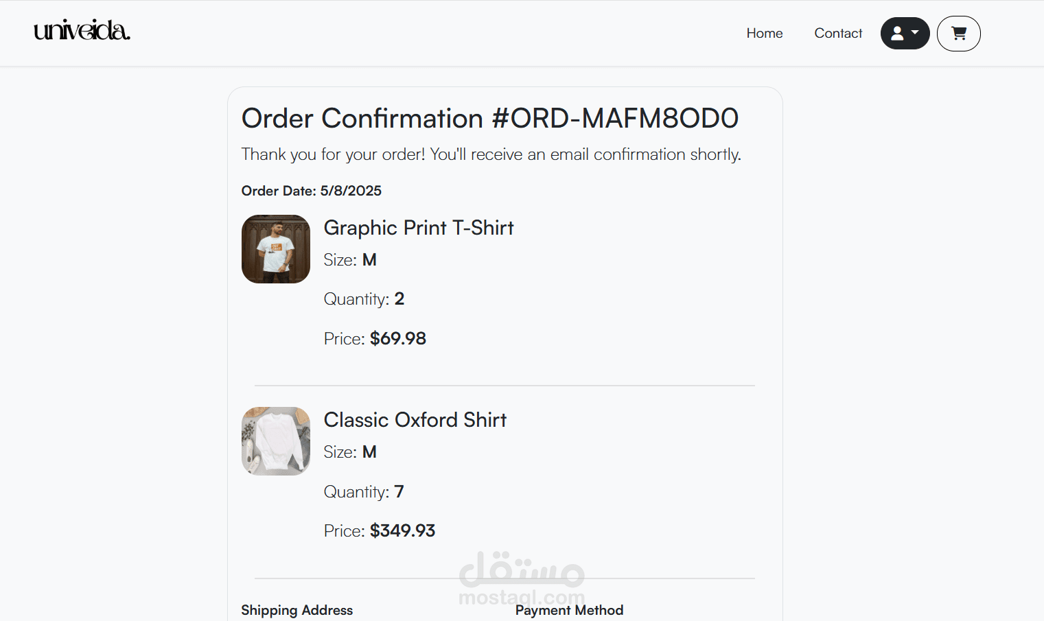Click the thank you confirmation message
Screen dimensions: 1044x621
(x=491, y=154)
